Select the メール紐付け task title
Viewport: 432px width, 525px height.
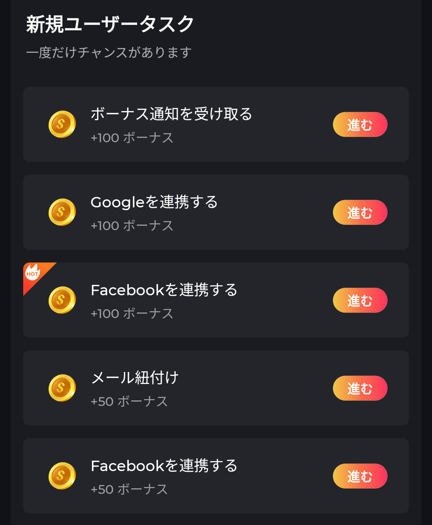pyautogui.click(x=135, y=378)
